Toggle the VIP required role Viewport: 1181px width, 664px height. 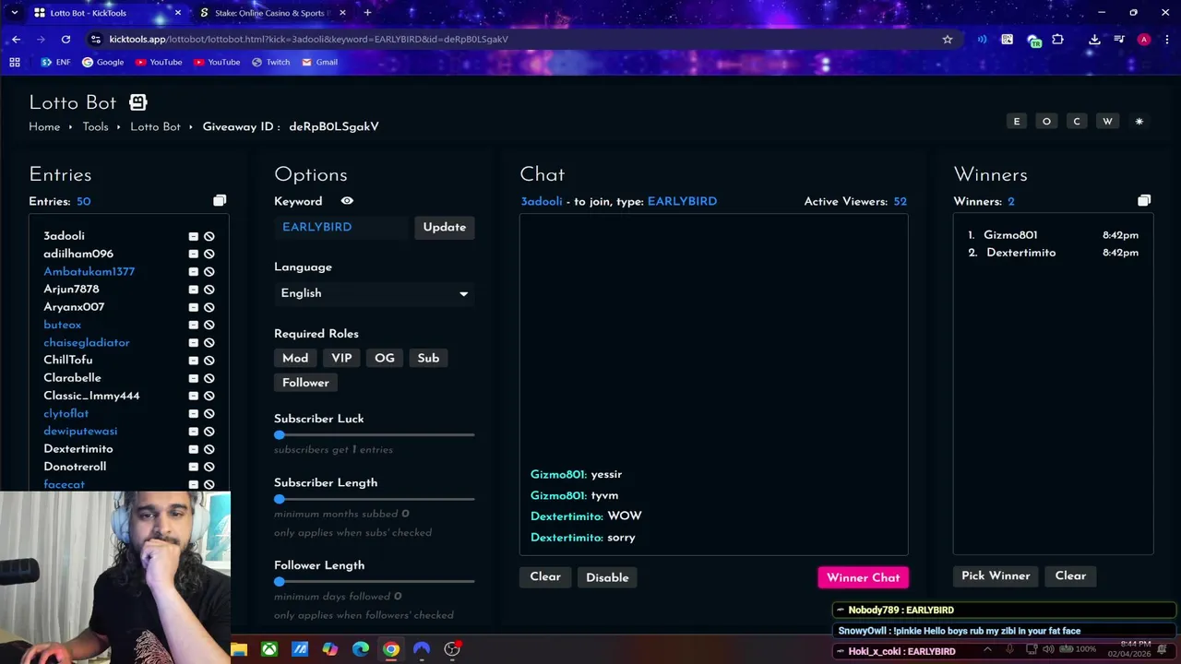point(341,358)
